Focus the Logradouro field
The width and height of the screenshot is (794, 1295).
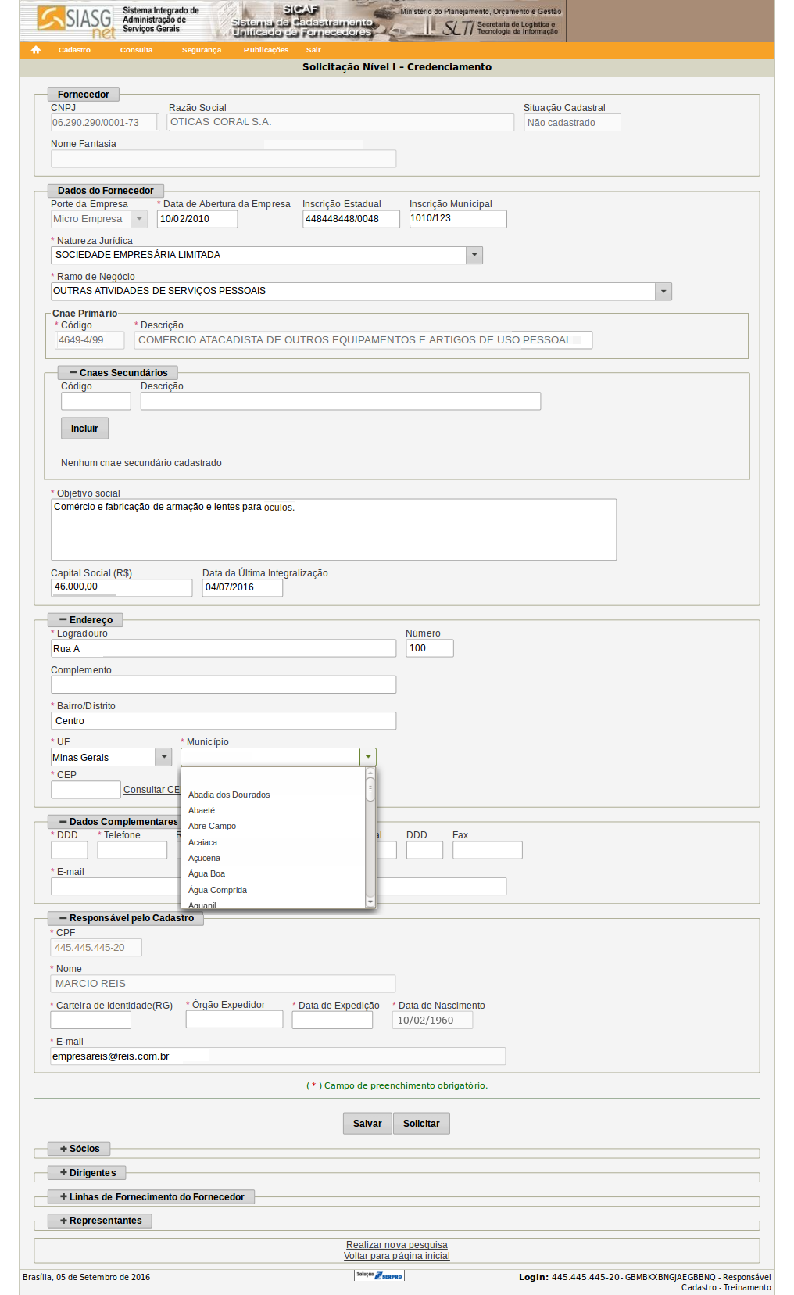coord(224,648)
